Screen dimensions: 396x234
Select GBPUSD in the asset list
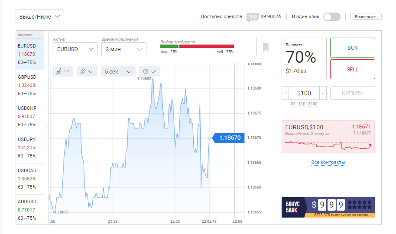[x=29, y=85]
